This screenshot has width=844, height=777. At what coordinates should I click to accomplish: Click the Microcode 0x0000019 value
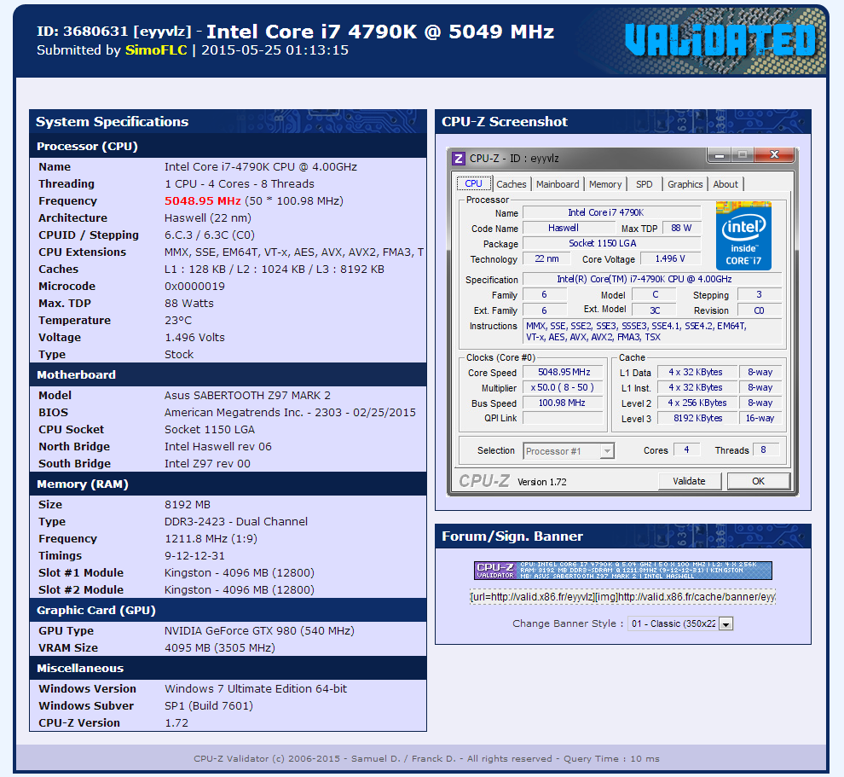click(x=195, y=286)
